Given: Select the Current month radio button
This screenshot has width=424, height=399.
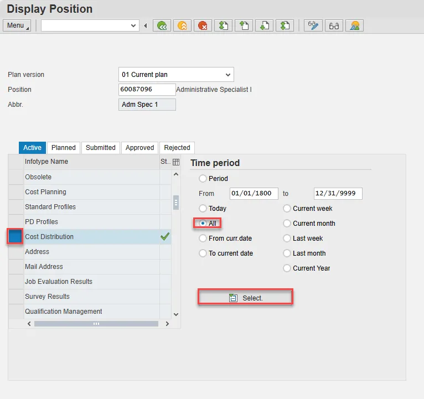Looking at the screenshot, I should pyautogui.click(x=287, y=223).
